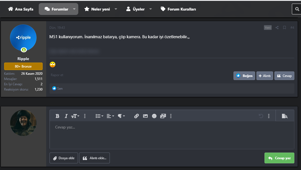Open more editor options near undo
Image resolution: width=301 pixels, height=170 pixels.
point(269,116)
